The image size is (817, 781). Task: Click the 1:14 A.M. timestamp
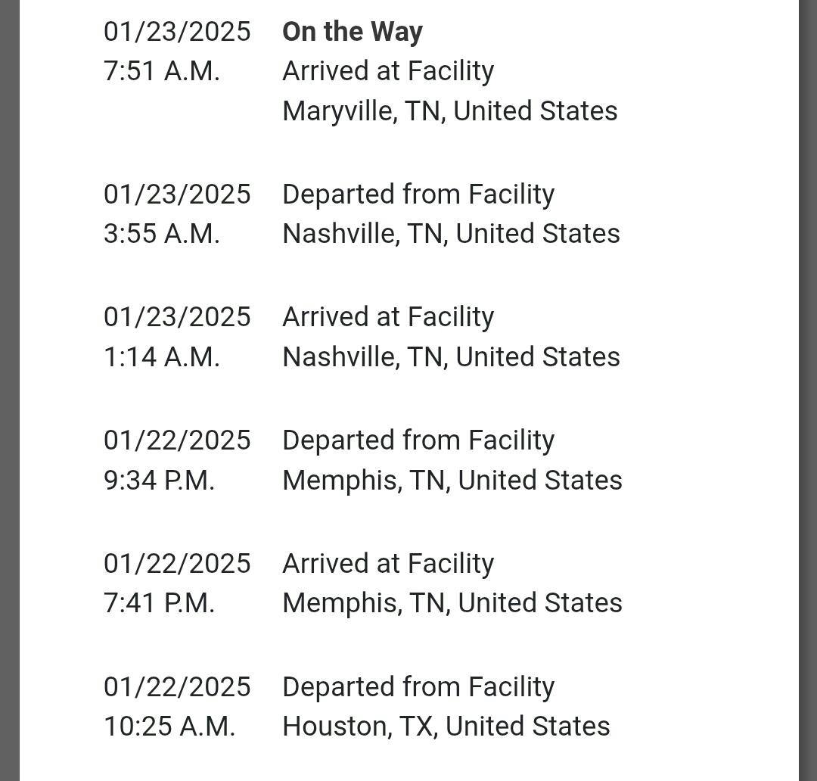(x=162, y=357)
